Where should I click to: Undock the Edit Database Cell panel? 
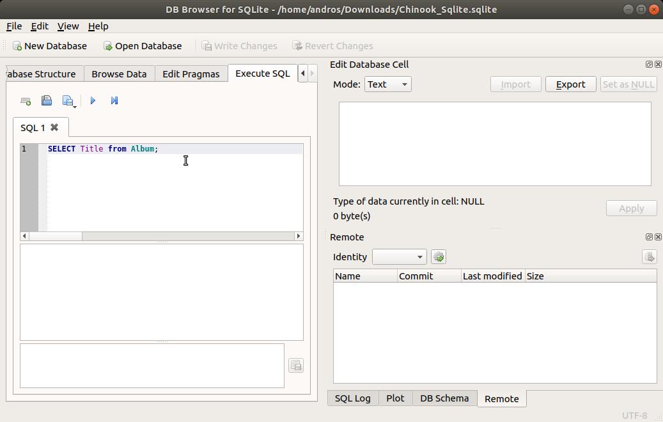tap(649, 64)
